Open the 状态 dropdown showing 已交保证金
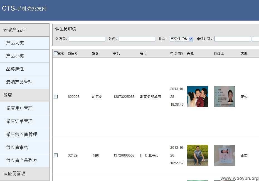 (181, 39)
